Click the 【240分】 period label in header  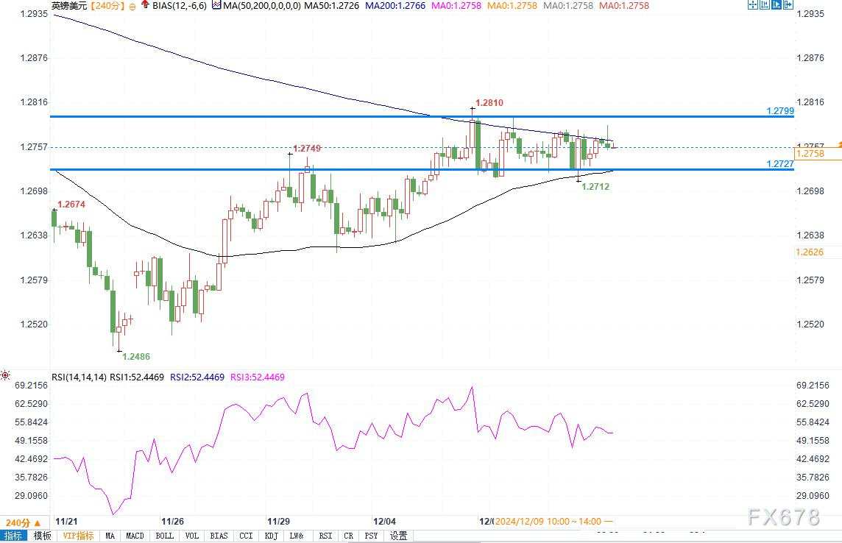pos(107,6)
